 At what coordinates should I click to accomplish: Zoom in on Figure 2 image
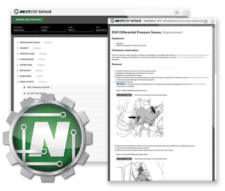pos(118,159)
